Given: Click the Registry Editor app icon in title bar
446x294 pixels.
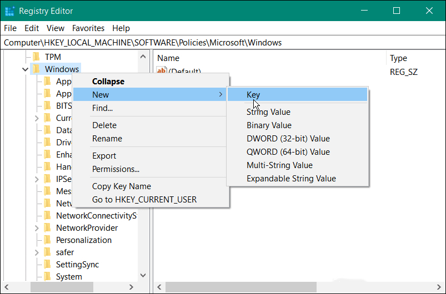Looking at the screenshot, I should tap(9, 11).
